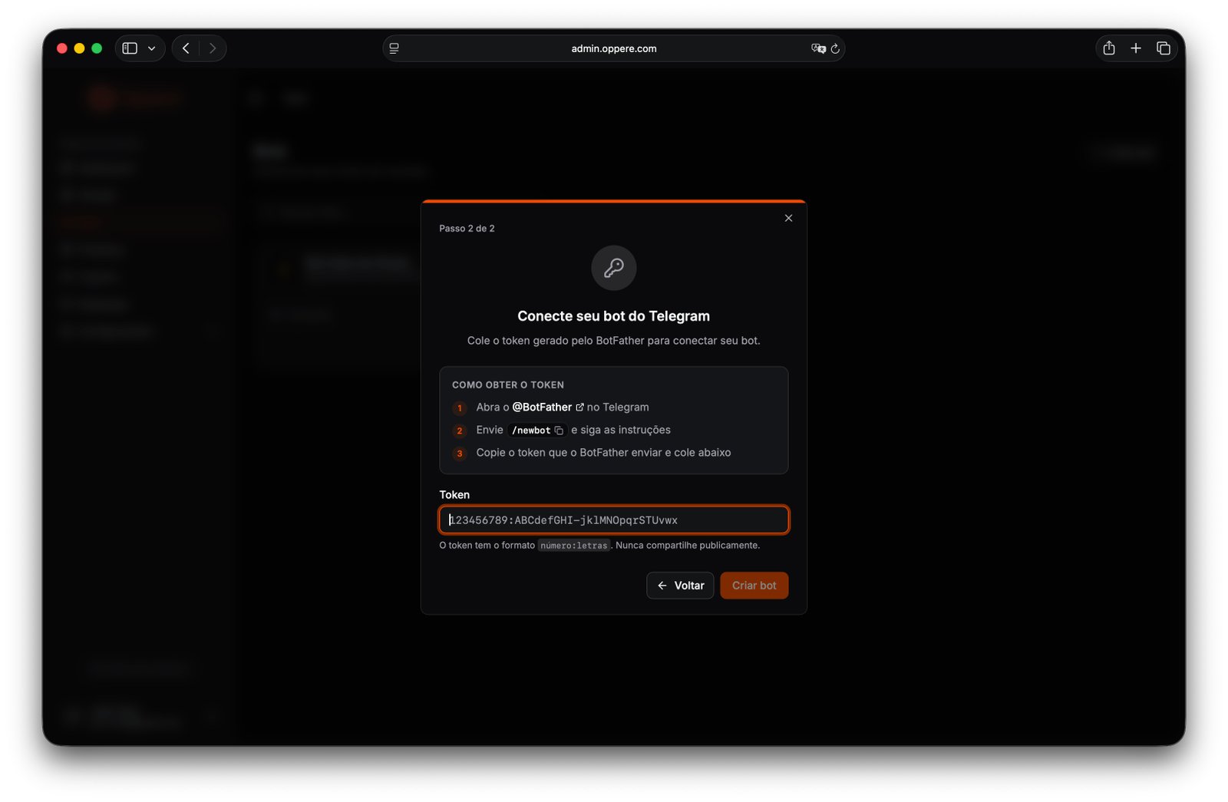Image resolution: width=1228 pixels, height=802 pixels.
Task: Go forward to the next page
Action: pos(213,48)
